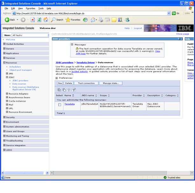
Task: Click the Print icon in toolbar
Action: coord(101,20)
